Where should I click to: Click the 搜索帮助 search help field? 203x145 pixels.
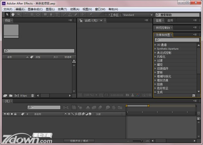[178, 15]
